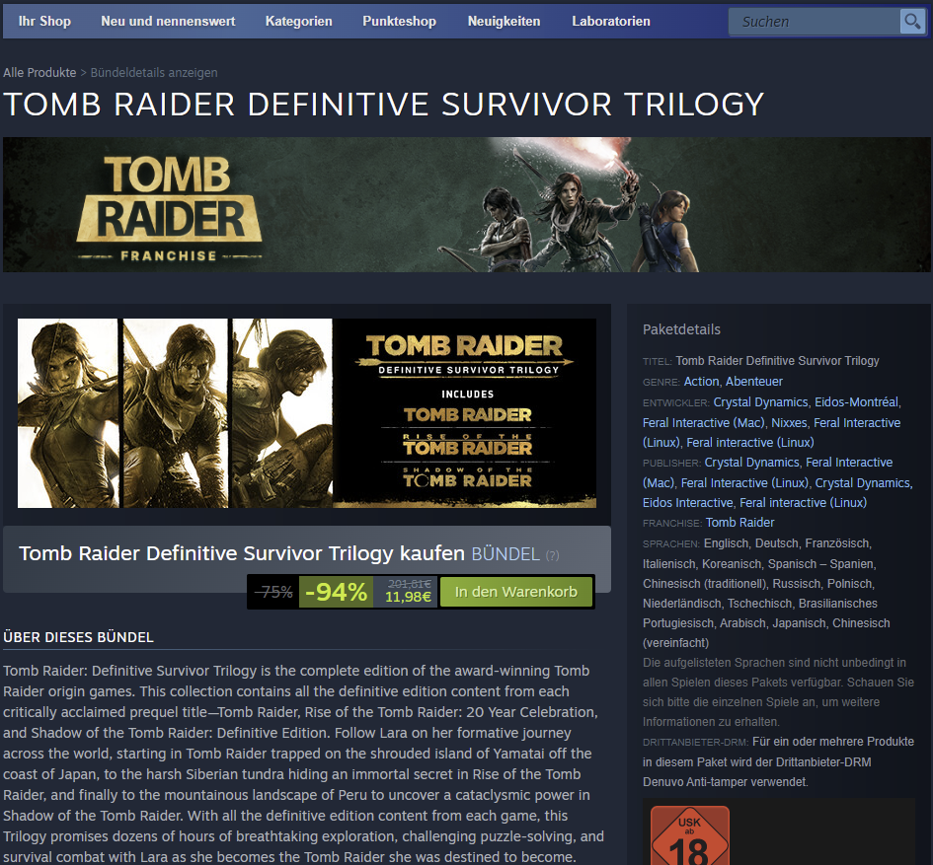Open the Eidos-Montréal developer link
Image resolution: width=933 pixels, height=865 pixels.
pyautogui.click(x=856, y=402)
